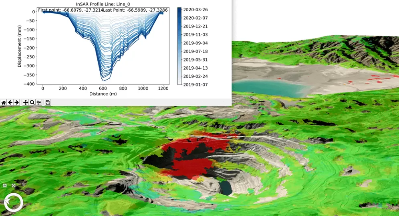Click the 2019-09-04 colorbar date label
The image size is (399, 216).
pyautogui.click(x=195, y=43)
